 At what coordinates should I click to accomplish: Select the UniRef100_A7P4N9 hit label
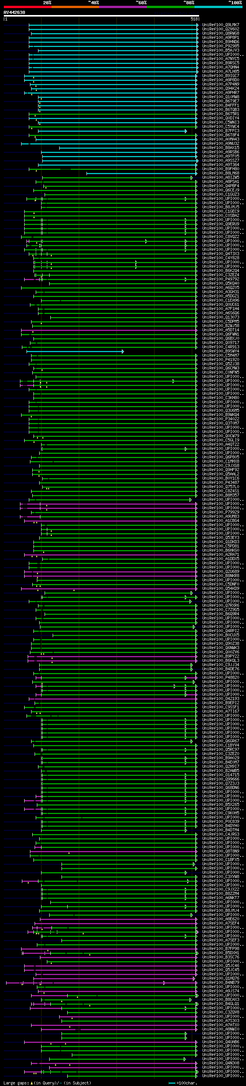(221, 84)
